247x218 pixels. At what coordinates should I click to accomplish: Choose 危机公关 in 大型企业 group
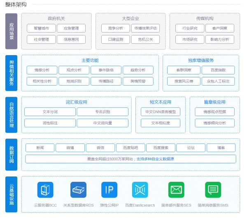click(x=145, y=39)
